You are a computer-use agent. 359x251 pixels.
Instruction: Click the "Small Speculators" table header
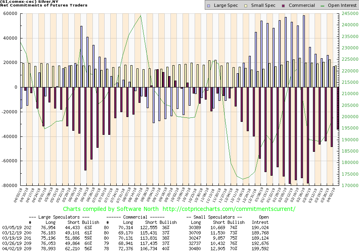[x=214, y=217]
